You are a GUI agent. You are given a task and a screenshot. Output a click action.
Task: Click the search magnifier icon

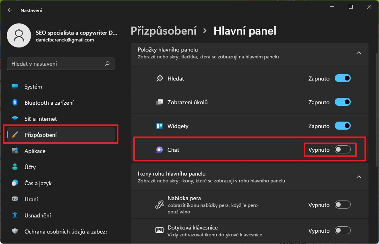[107, 64]
